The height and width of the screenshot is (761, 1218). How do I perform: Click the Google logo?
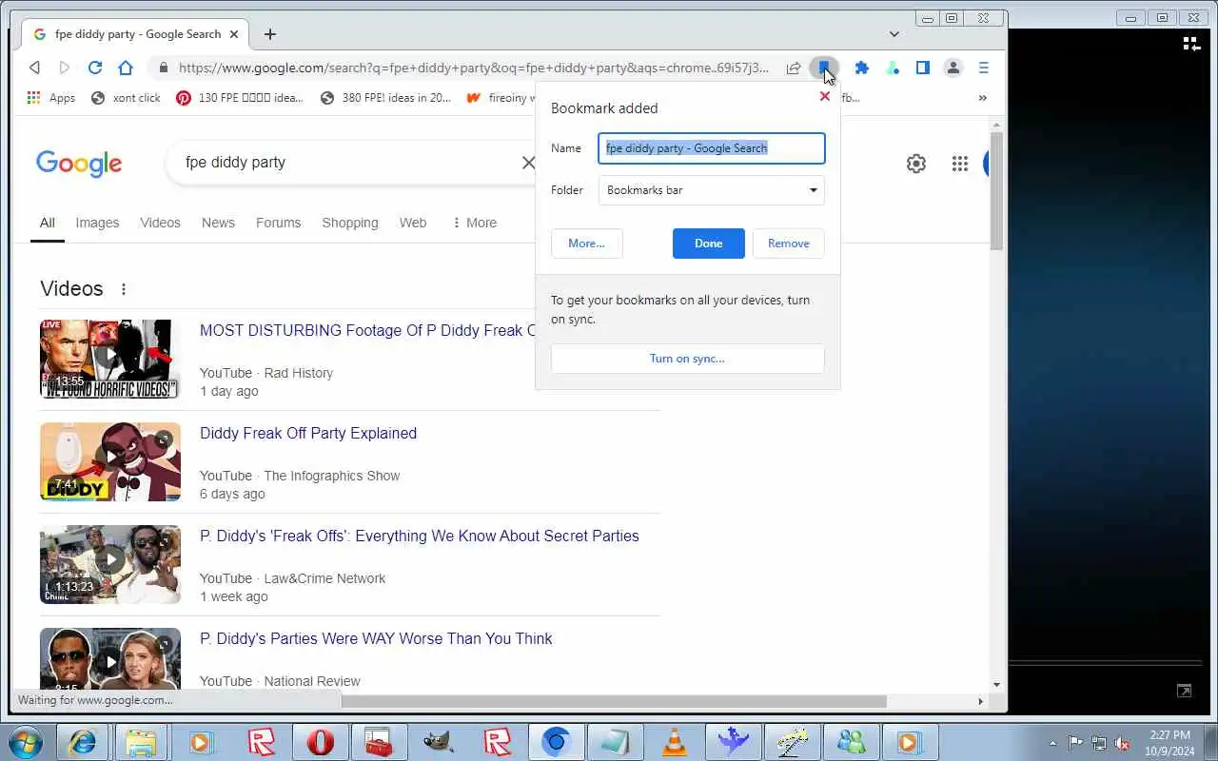point(79,164)
